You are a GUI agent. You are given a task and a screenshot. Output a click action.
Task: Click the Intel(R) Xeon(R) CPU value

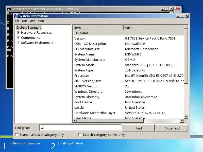154,75
